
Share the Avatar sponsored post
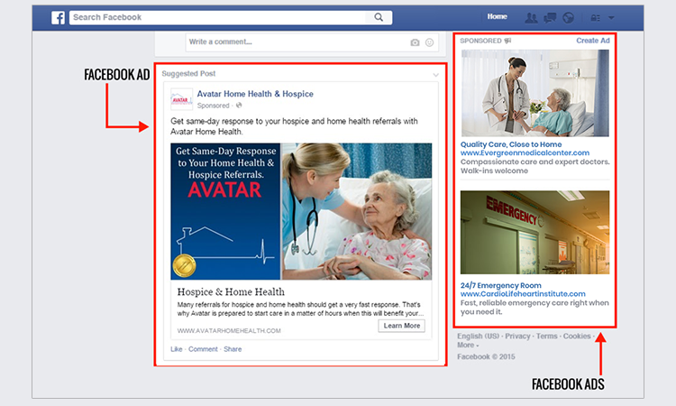[233, 349]
